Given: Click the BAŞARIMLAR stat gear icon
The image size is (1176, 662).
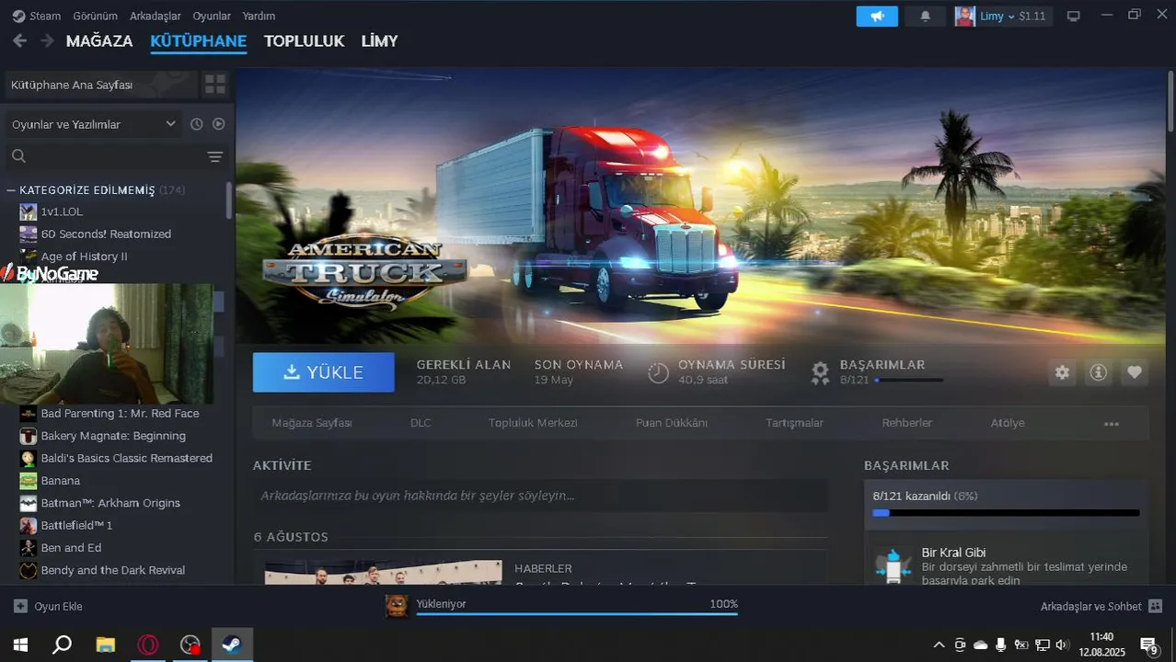Looking at the screenshot, I should tap(820, 372).
